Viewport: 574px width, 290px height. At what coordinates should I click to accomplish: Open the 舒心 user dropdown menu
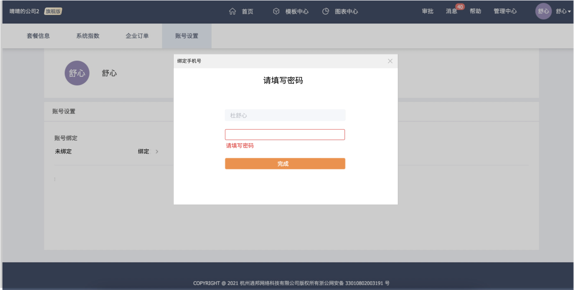click(563, 12)
